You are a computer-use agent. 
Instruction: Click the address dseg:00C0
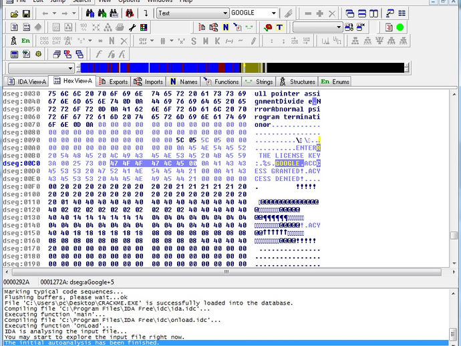coord(21,164)
